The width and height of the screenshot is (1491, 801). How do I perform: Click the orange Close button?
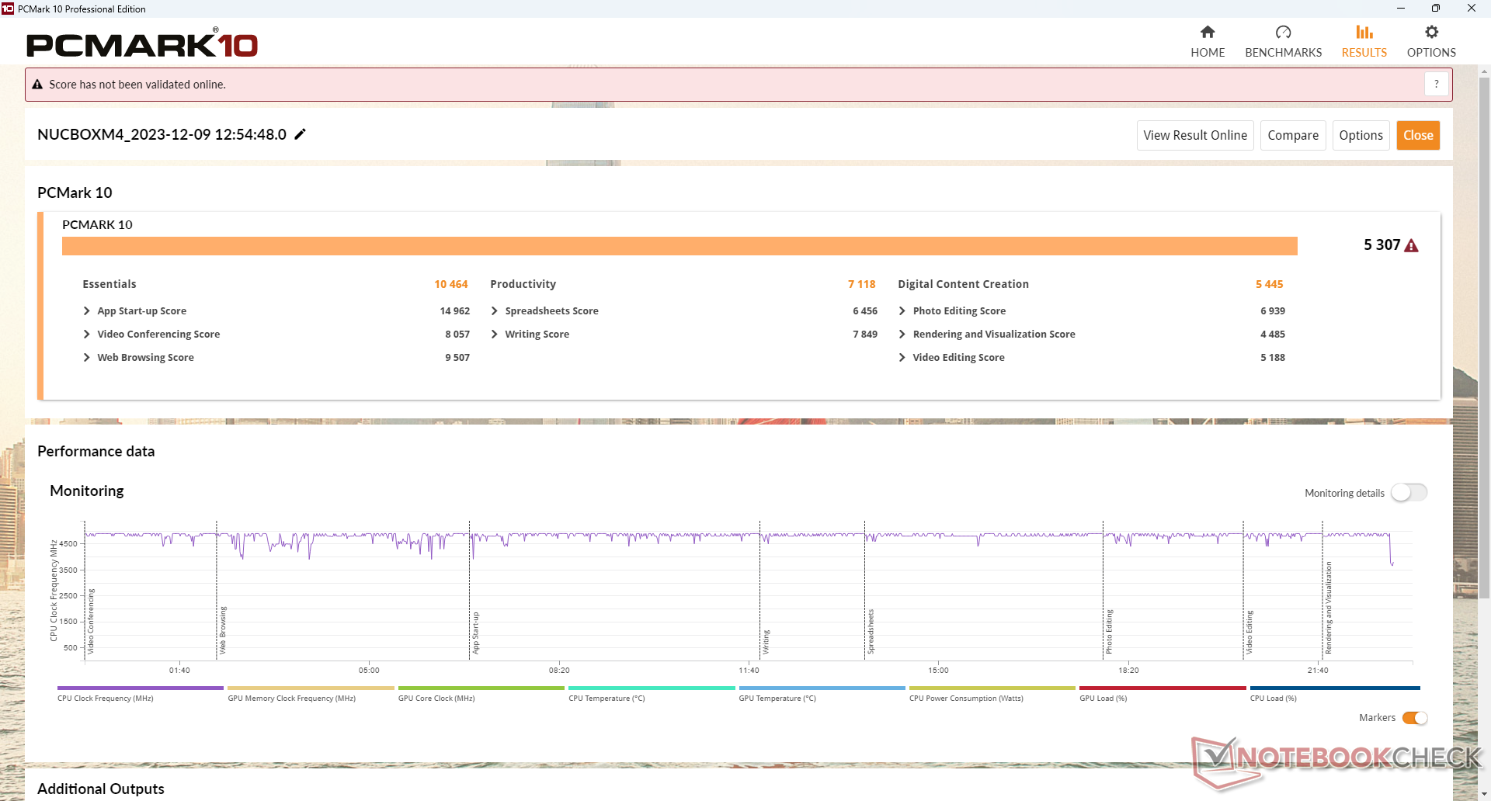pyautogui.click(x=1418, y=135)
